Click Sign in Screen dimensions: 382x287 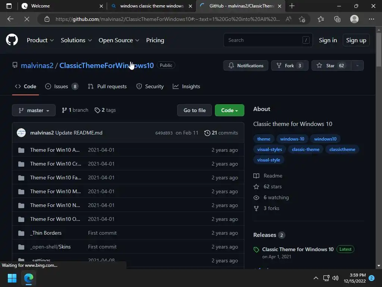[328, 40]
